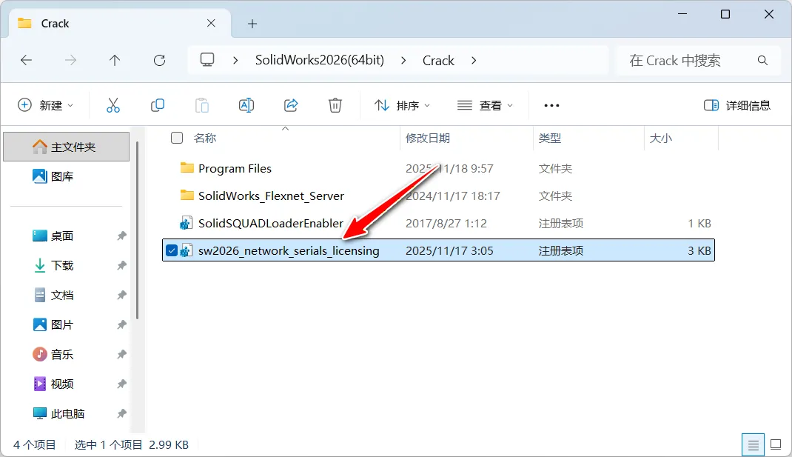Select sw2026_network_serials_licensing file name
The width and height of the screenshot is (792, 457).
click(289, 250)
